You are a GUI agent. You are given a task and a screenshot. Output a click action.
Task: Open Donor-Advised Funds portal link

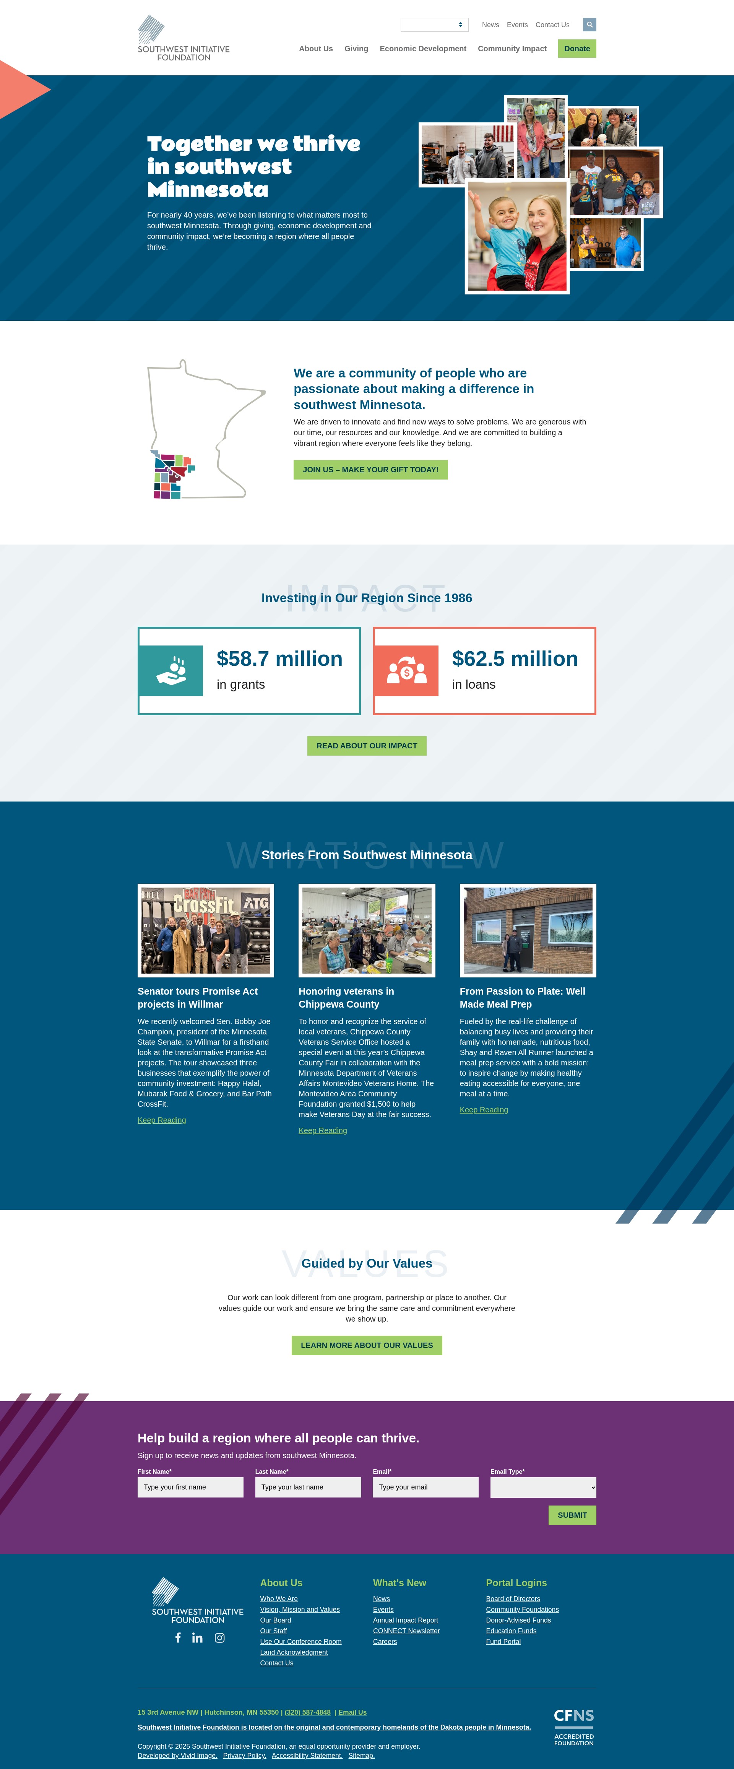(x=518, y=1620)
